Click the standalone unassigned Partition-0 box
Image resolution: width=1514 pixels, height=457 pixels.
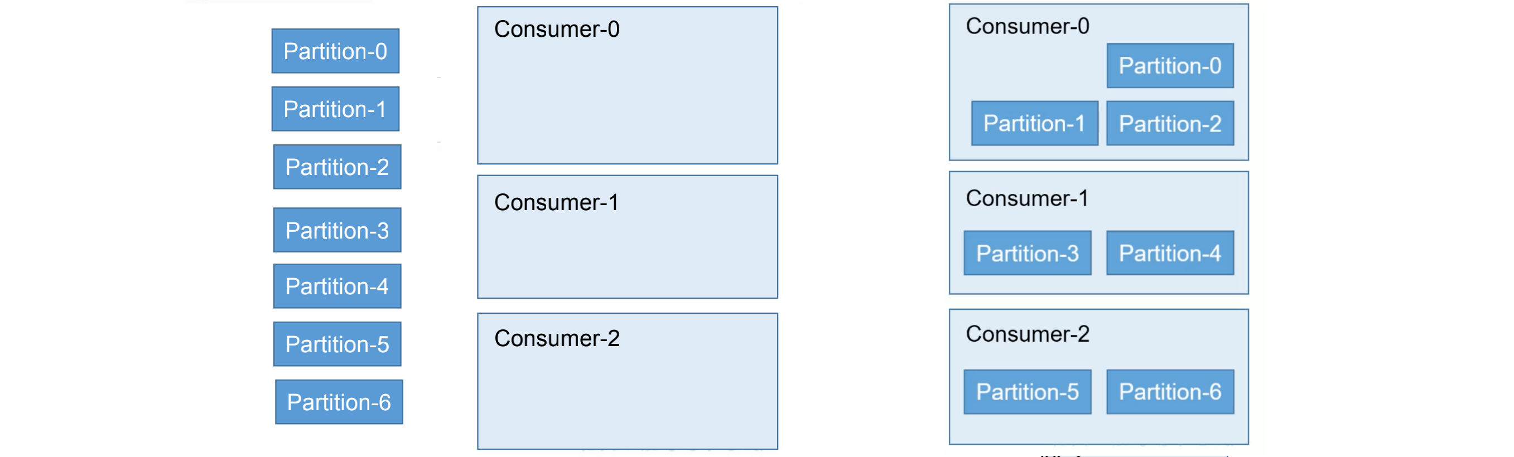[x=335, y=51]
